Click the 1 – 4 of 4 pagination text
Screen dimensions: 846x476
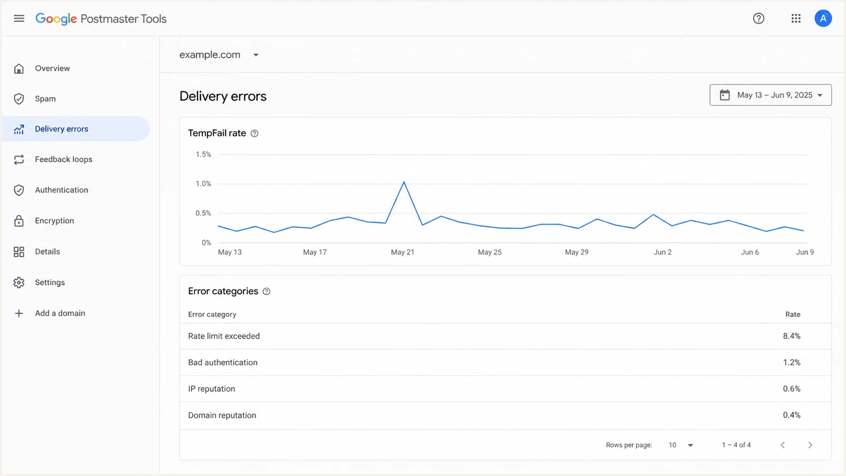tap(736, 445)
